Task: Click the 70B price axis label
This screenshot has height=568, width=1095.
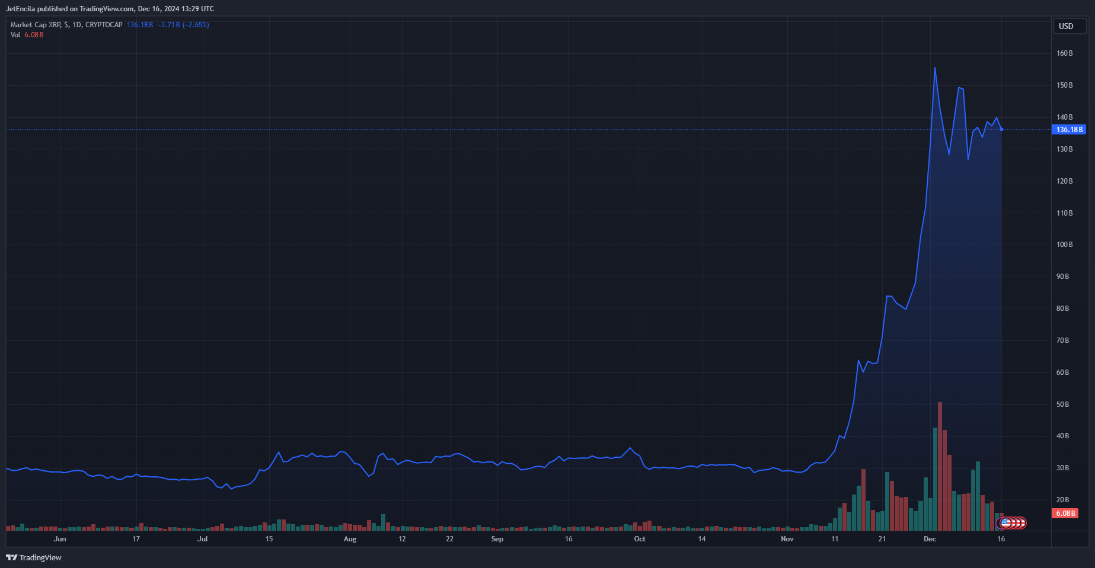Action: (x=1063, y=341)
